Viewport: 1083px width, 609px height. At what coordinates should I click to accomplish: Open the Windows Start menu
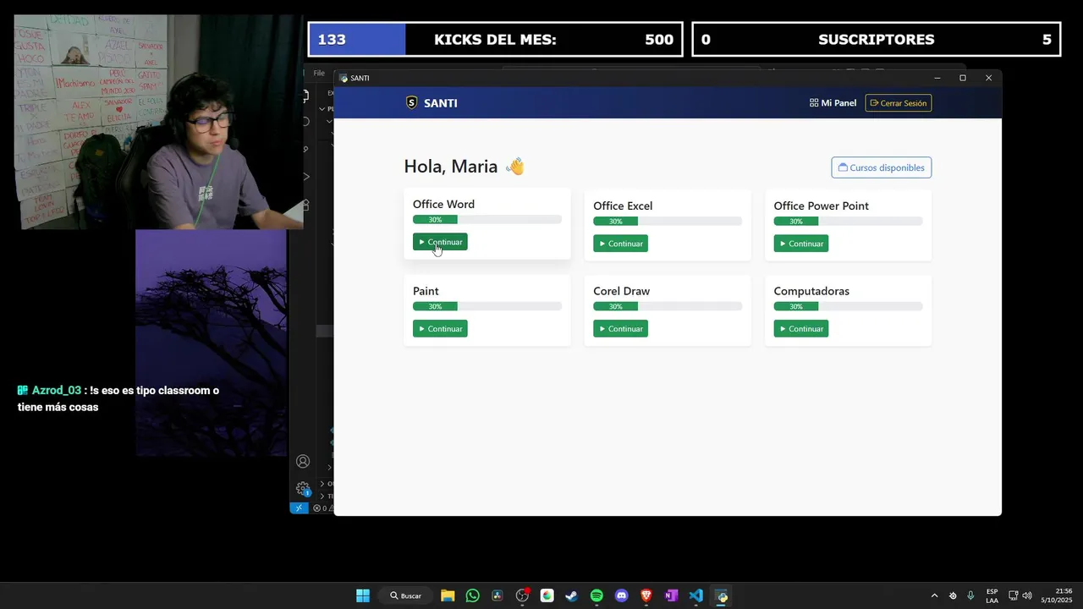pyautogui.click(x=363, y=595)
